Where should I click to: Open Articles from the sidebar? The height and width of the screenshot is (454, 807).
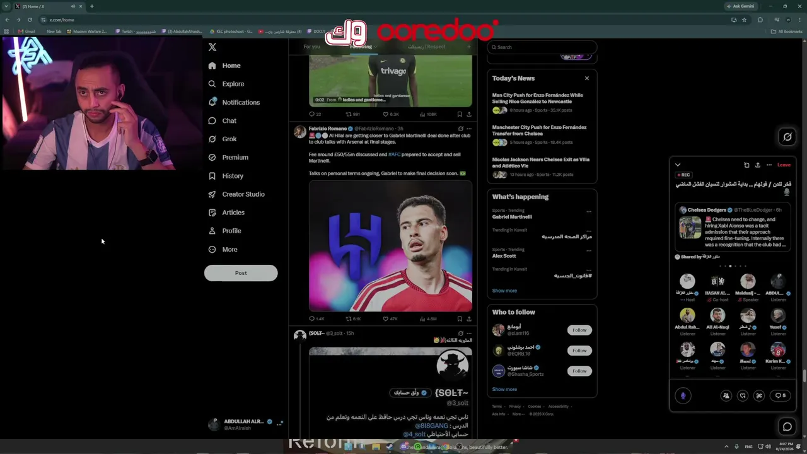pos(226,212)
